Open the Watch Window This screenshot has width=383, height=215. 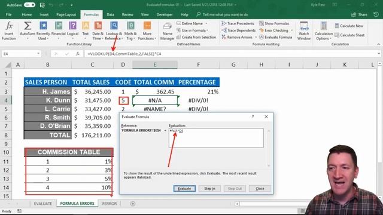click(304, 30)
